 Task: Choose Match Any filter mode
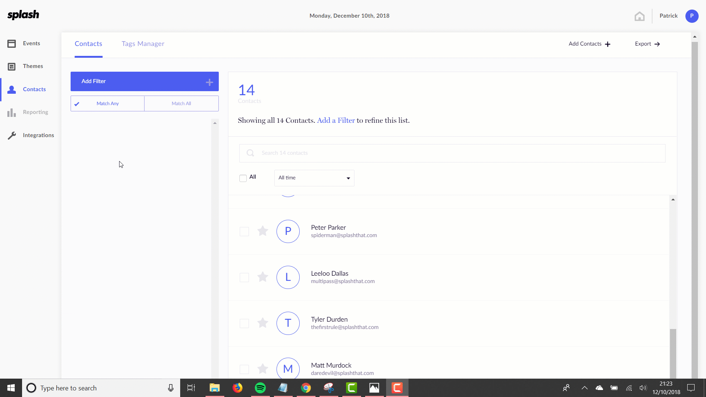(107, 104)
